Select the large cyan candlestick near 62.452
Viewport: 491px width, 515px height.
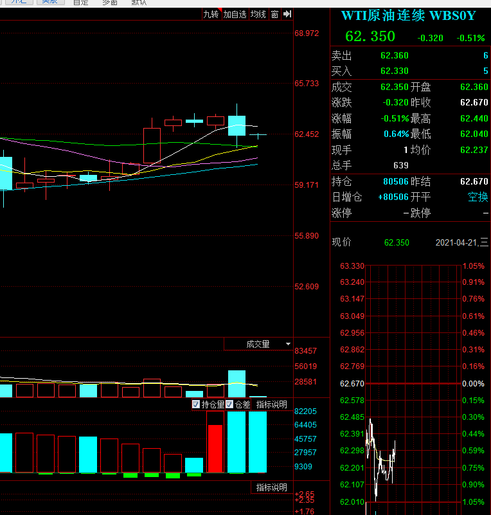[x=237, y=125]
